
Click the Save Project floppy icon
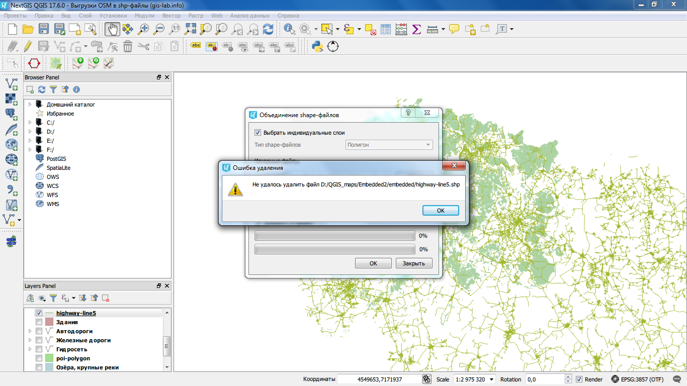[x=44, y=29]
